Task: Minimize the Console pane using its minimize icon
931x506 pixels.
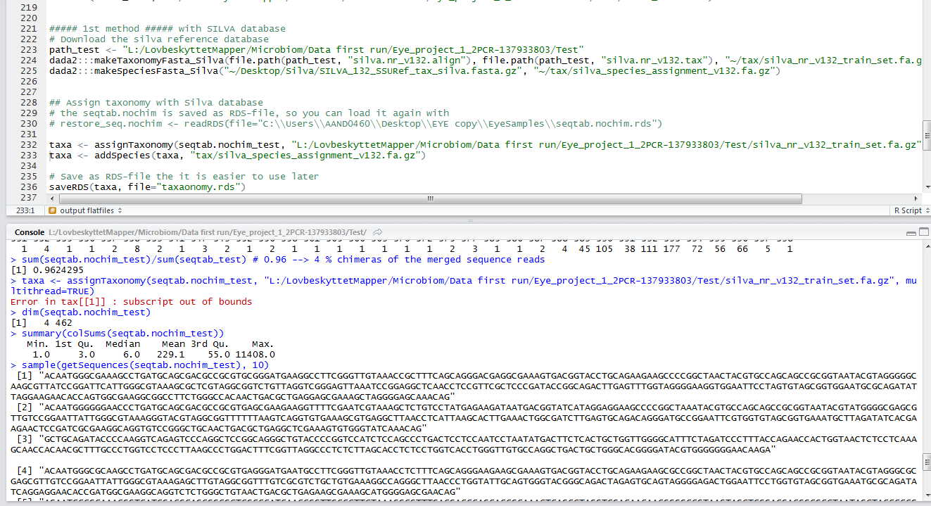Action: point(911,234)
